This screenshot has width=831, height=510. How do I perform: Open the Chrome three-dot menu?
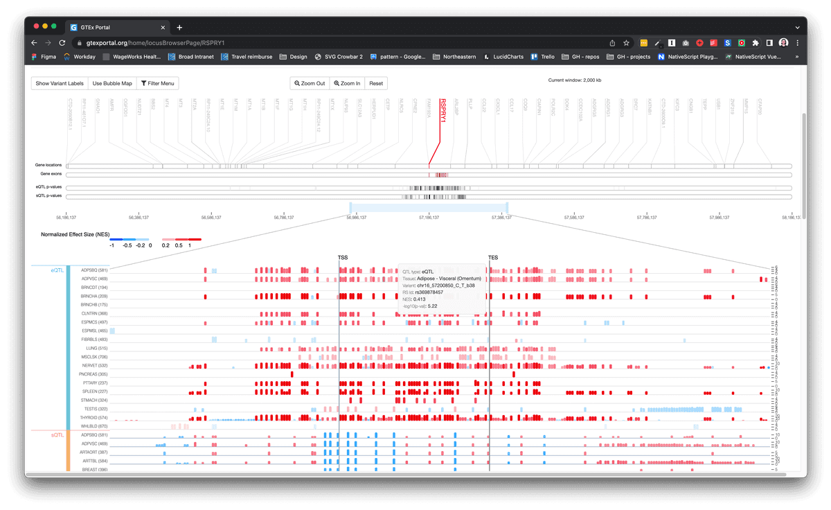coord(796,43)
